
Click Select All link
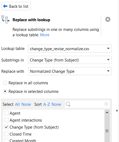pyautogui.click(x=17, y=104)
